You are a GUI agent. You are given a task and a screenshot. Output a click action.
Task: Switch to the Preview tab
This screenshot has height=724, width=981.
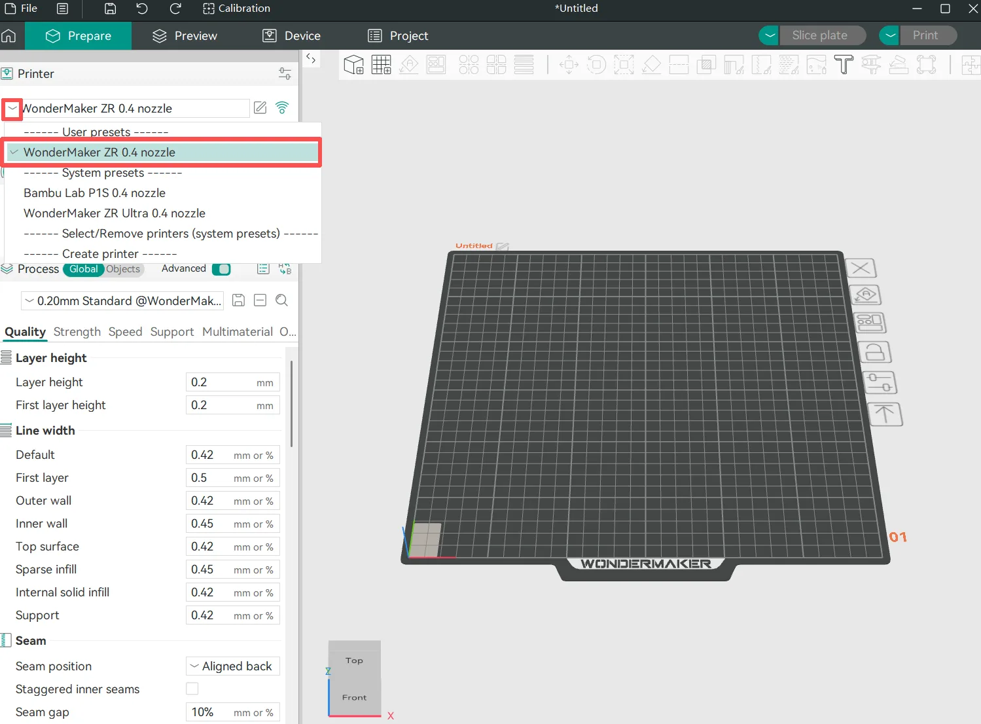[185, 35]
